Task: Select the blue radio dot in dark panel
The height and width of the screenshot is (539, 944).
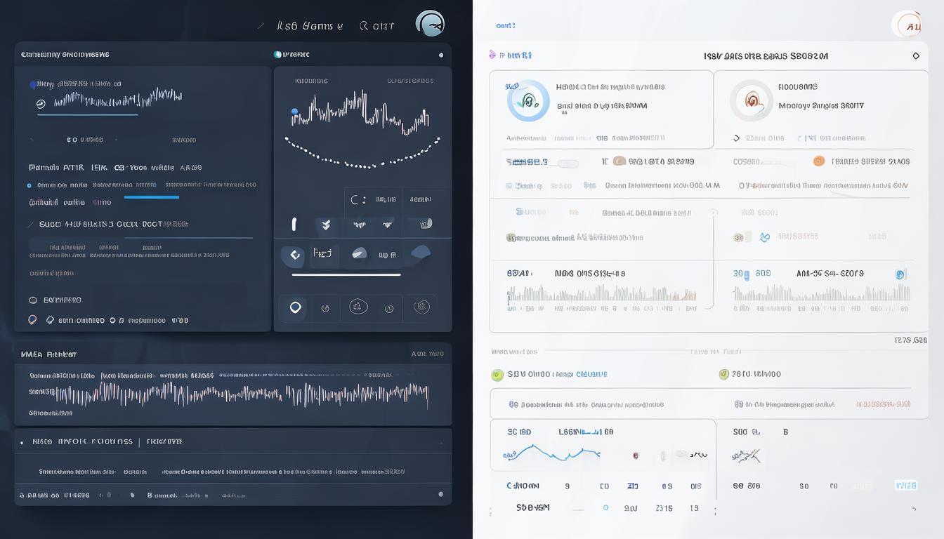Action: (x=29, y=186)
